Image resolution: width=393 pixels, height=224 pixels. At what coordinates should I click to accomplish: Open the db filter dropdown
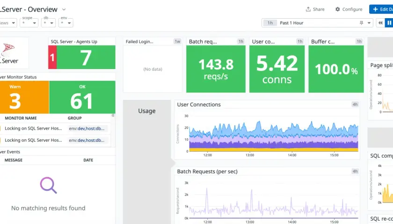coord(48,23)
